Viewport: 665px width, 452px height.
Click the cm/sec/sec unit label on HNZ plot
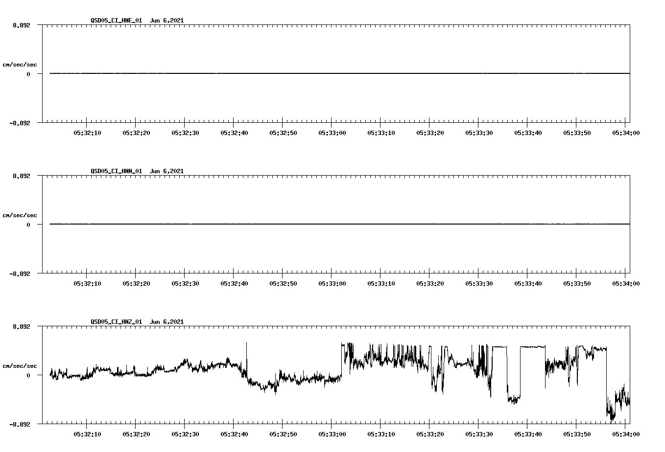(20, 366)
